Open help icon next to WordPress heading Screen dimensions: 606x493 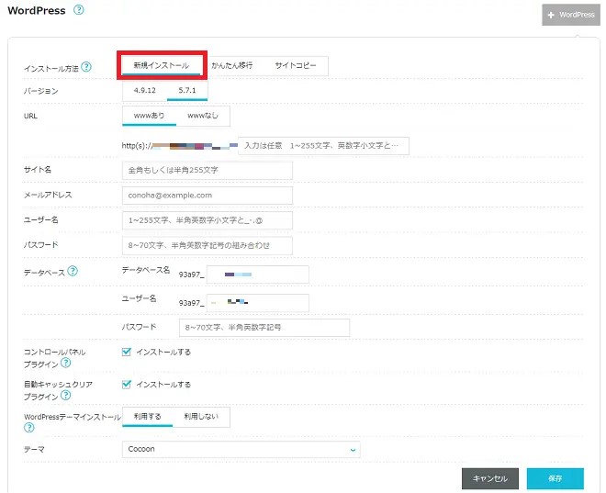click(78, 10)
